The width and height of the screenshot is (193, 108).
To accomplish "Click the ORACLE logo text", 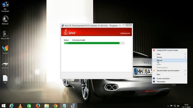I will [125, 33].
